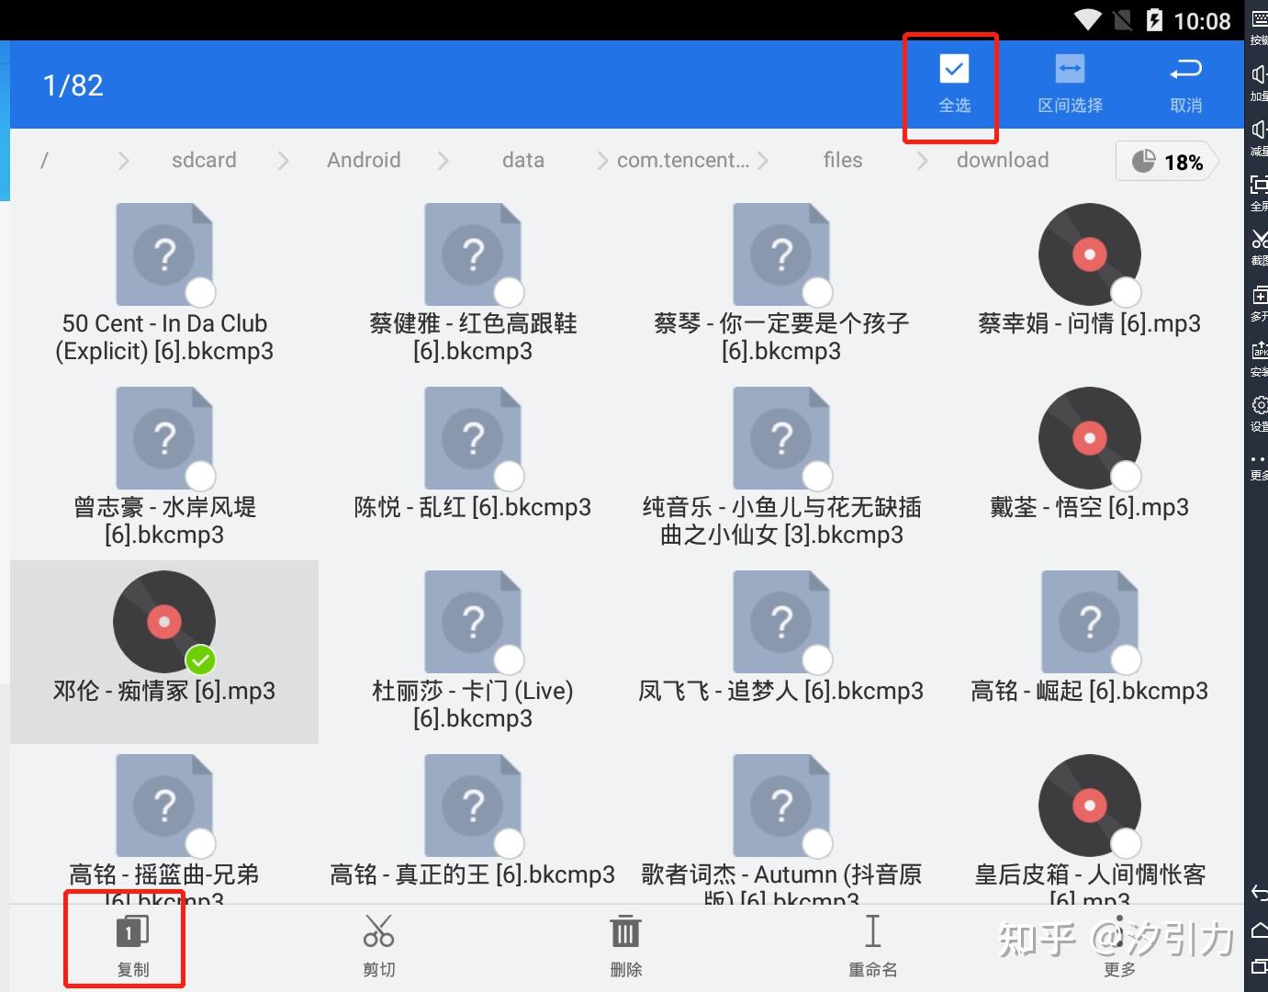Tap the file icon of 纯音乐 - 小鱼儿与花无缺
Viewport: 1268px width, 992px height.
(x=781, y=438)
